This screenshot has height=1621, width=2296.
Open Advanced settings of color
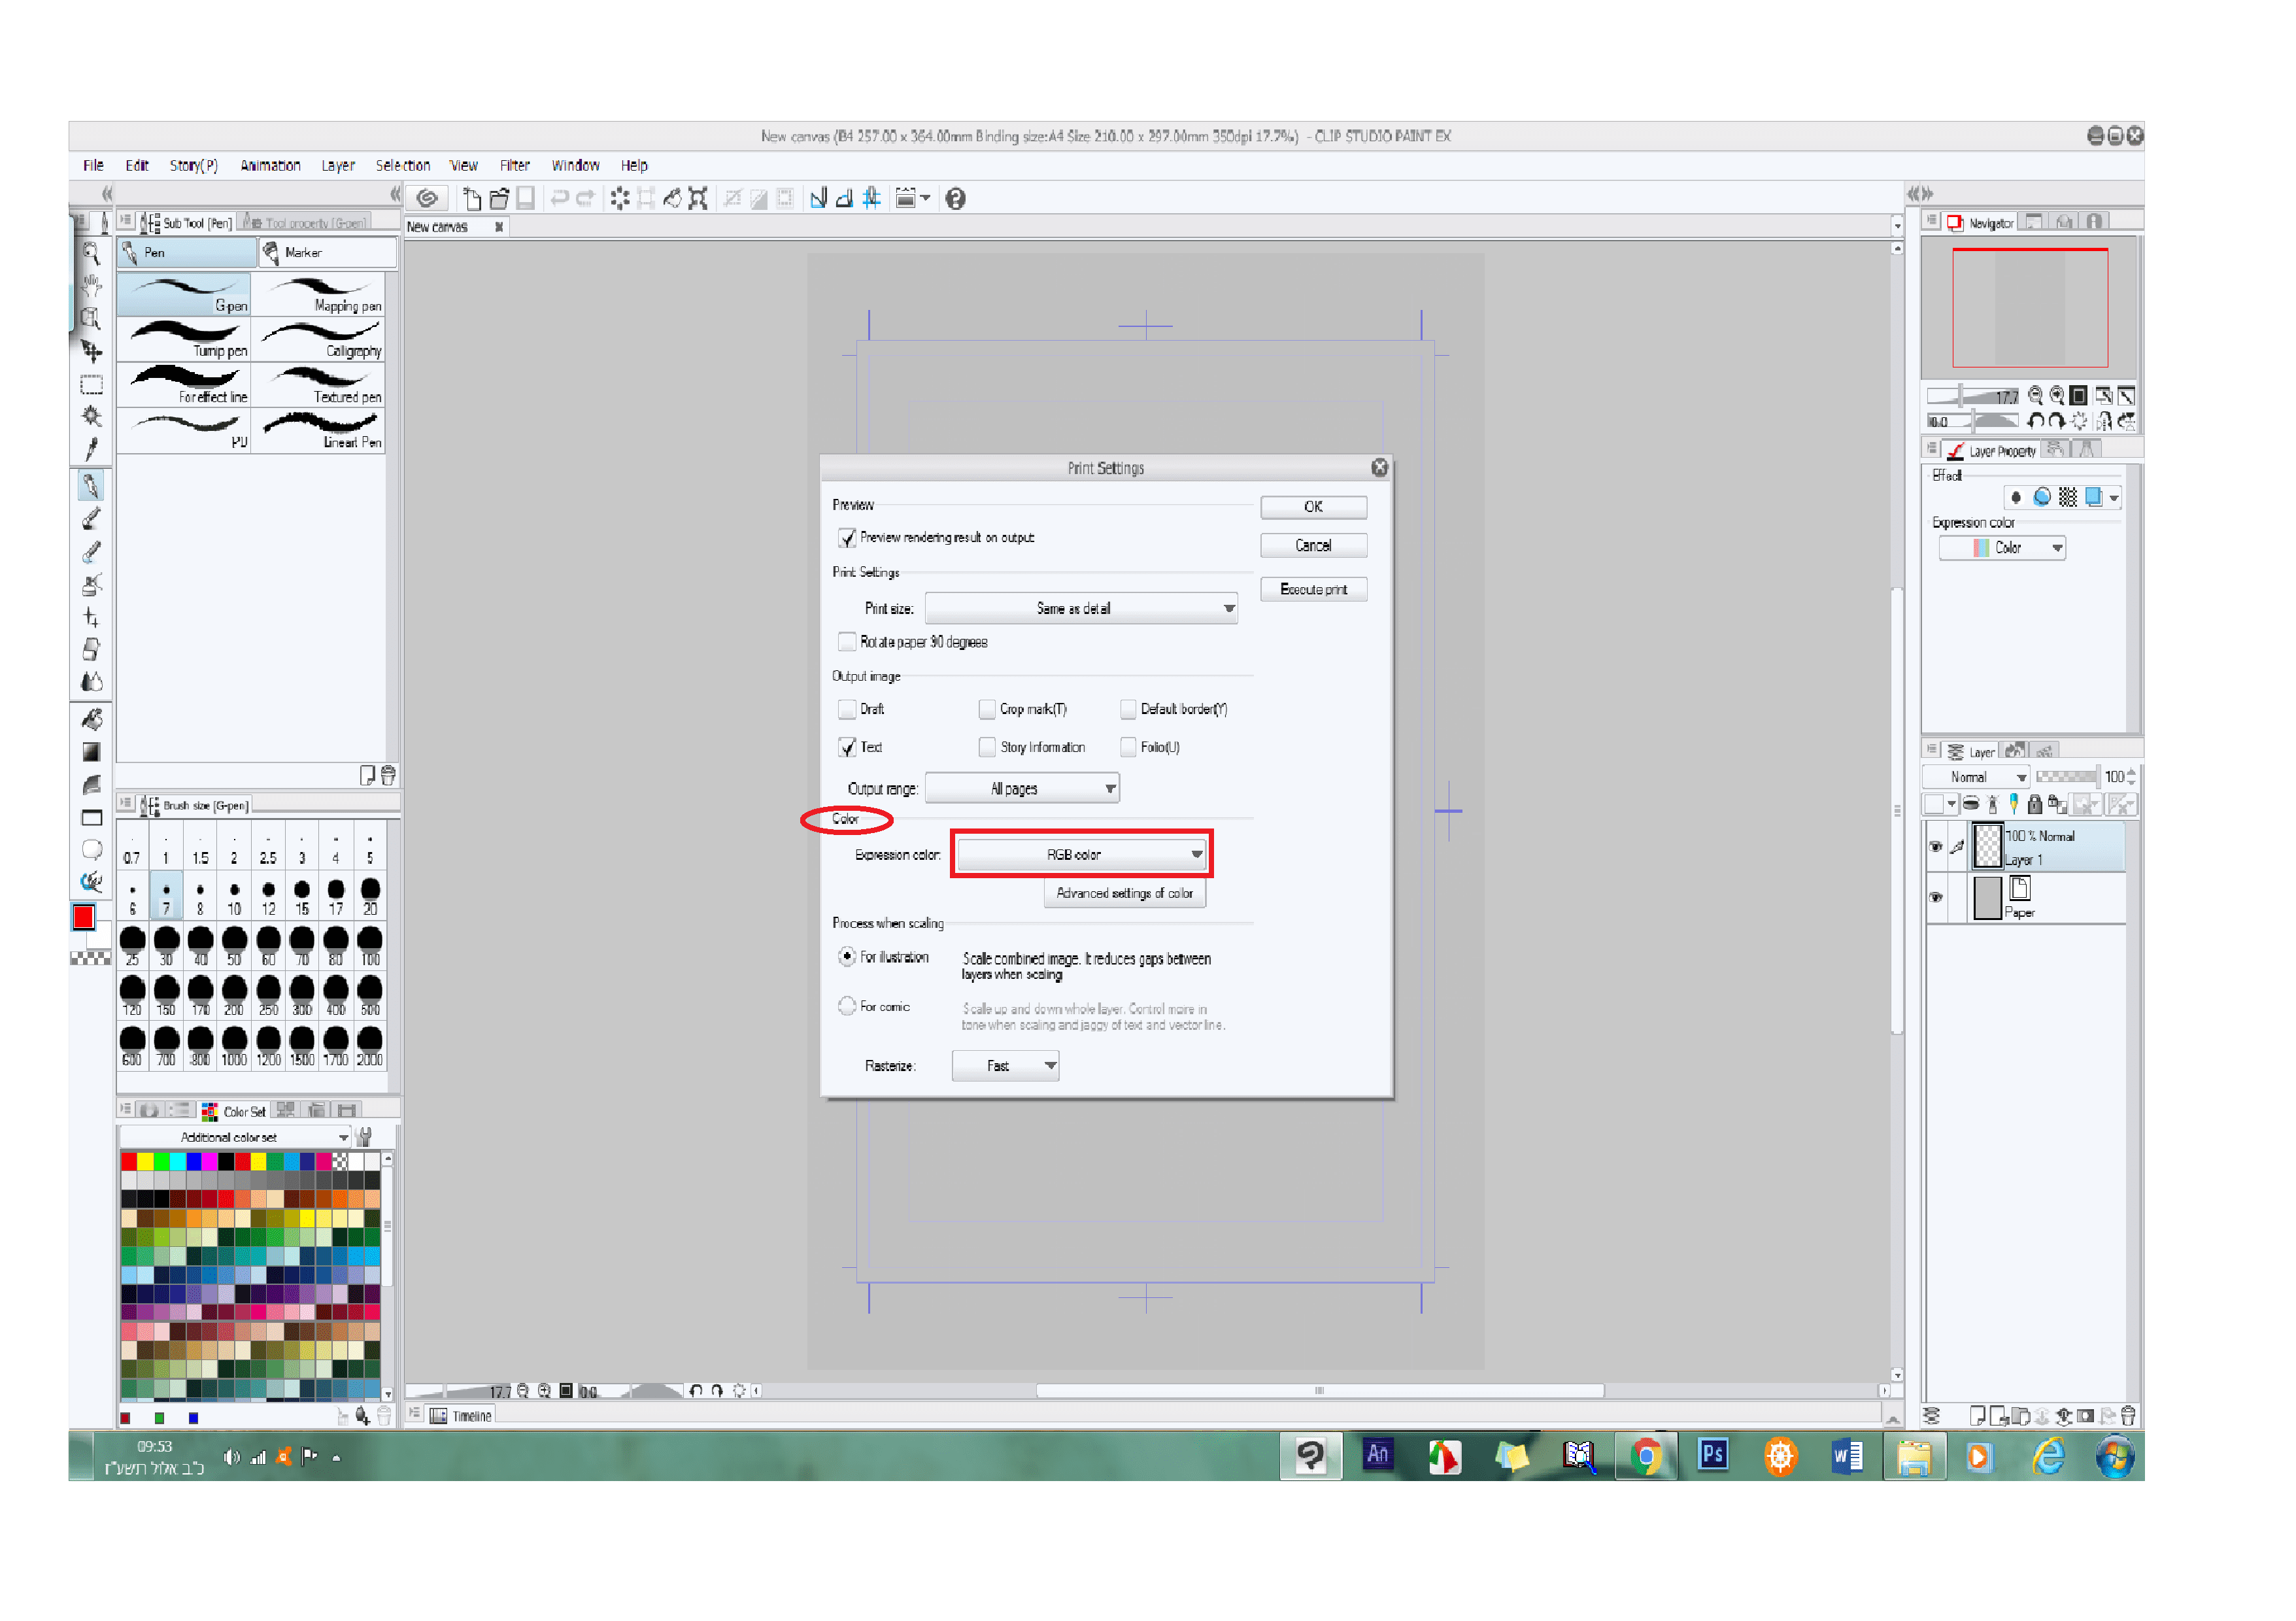click(x=1124, y=893)
